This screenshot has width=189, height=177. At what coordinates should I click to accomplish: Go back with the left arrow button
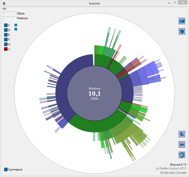pos(182,145)
